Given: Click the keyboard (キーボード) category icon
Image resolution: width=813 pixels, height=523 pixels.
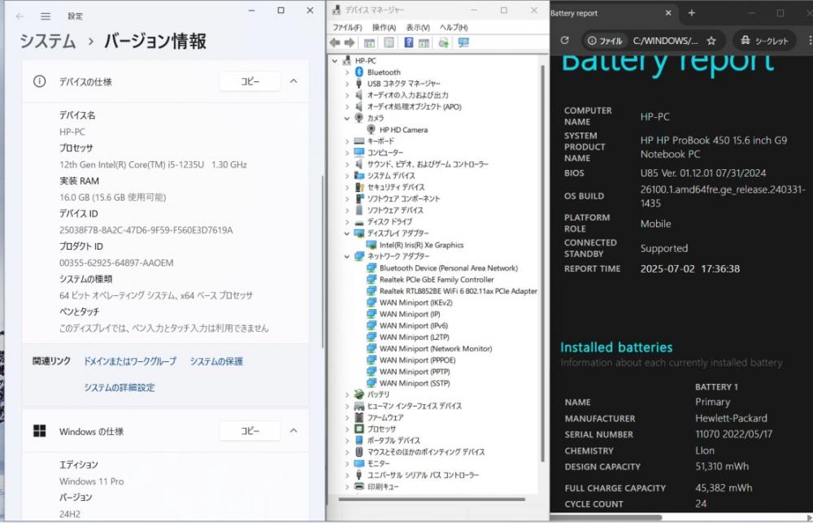Looking at the screenshot, I should 359,141.
